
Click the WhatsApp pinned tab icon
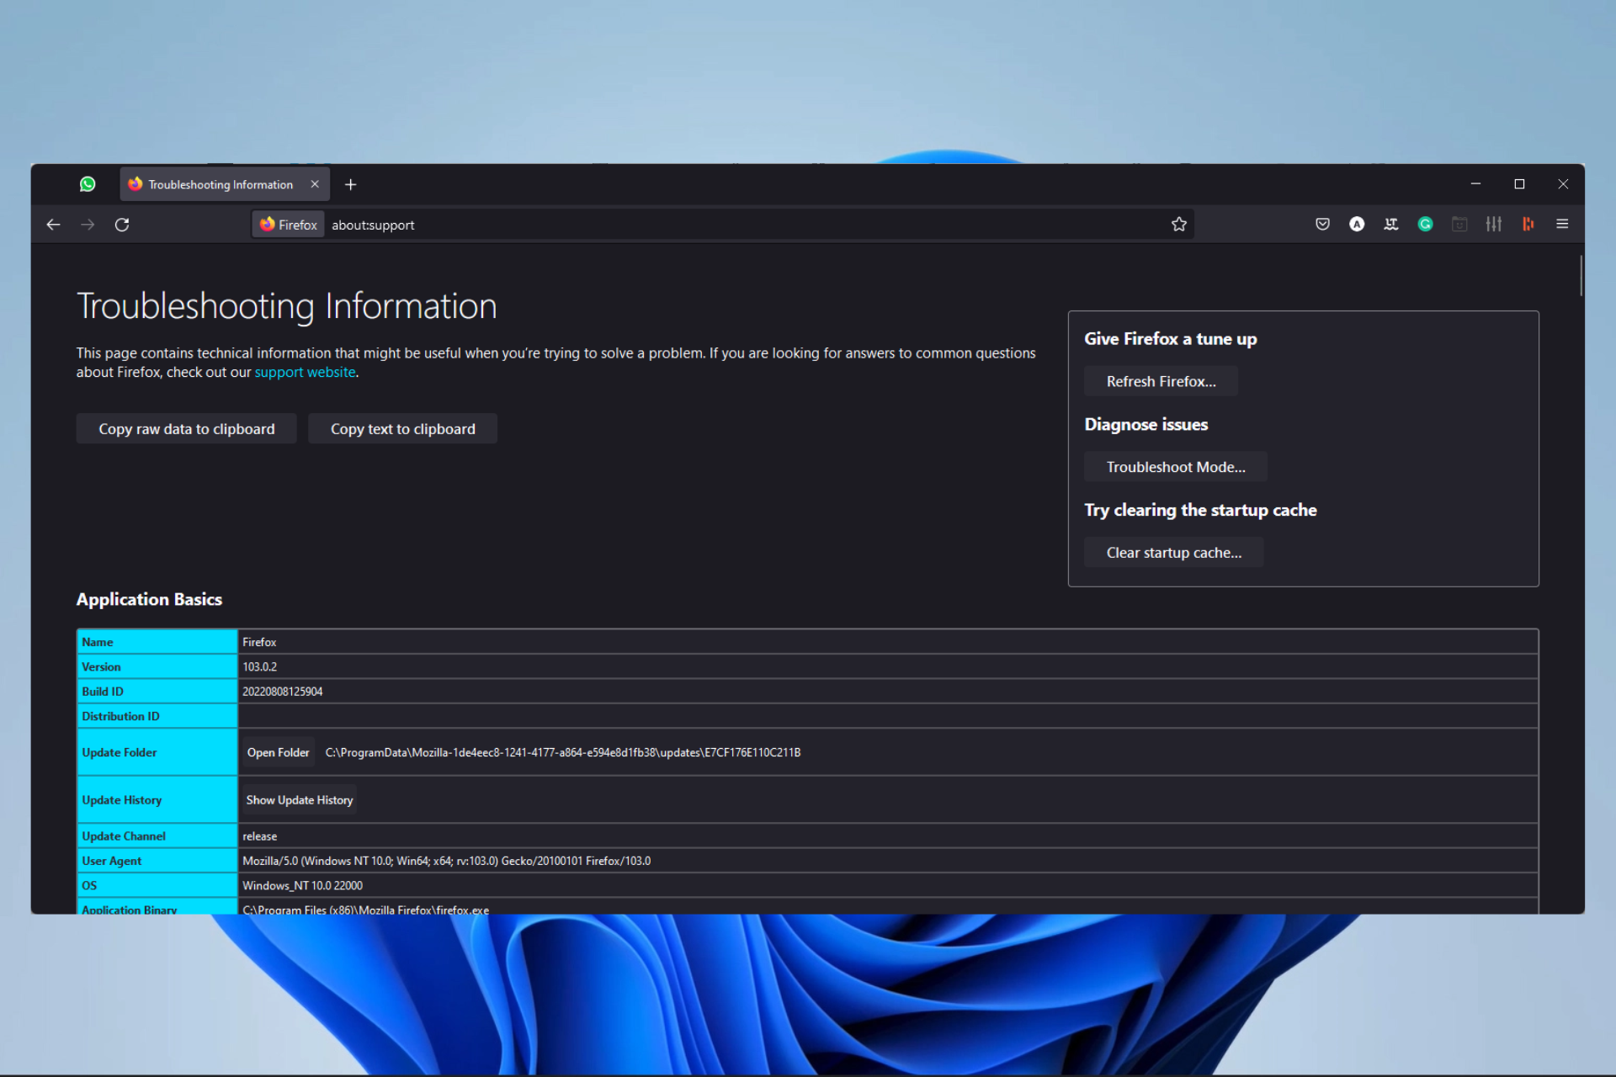click(87, 183)
